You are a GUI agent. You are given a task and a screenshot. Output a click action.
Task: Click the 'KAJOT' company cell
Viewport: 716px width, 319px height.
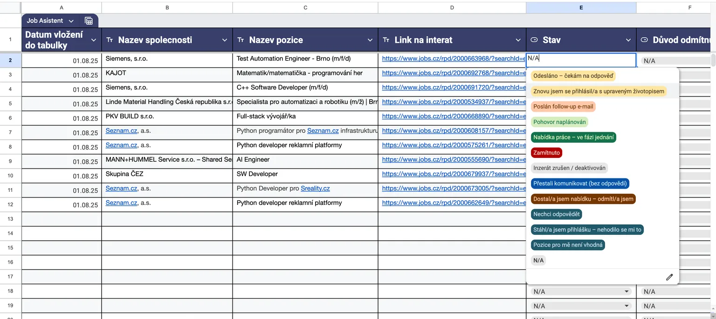click(x=167, y=75)
